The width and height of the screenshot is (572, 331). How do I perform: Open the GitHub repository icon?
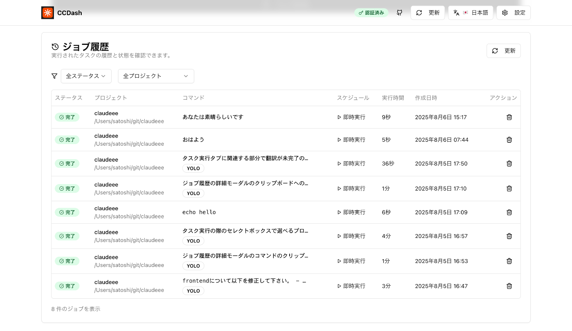click(x=400, y=13)
